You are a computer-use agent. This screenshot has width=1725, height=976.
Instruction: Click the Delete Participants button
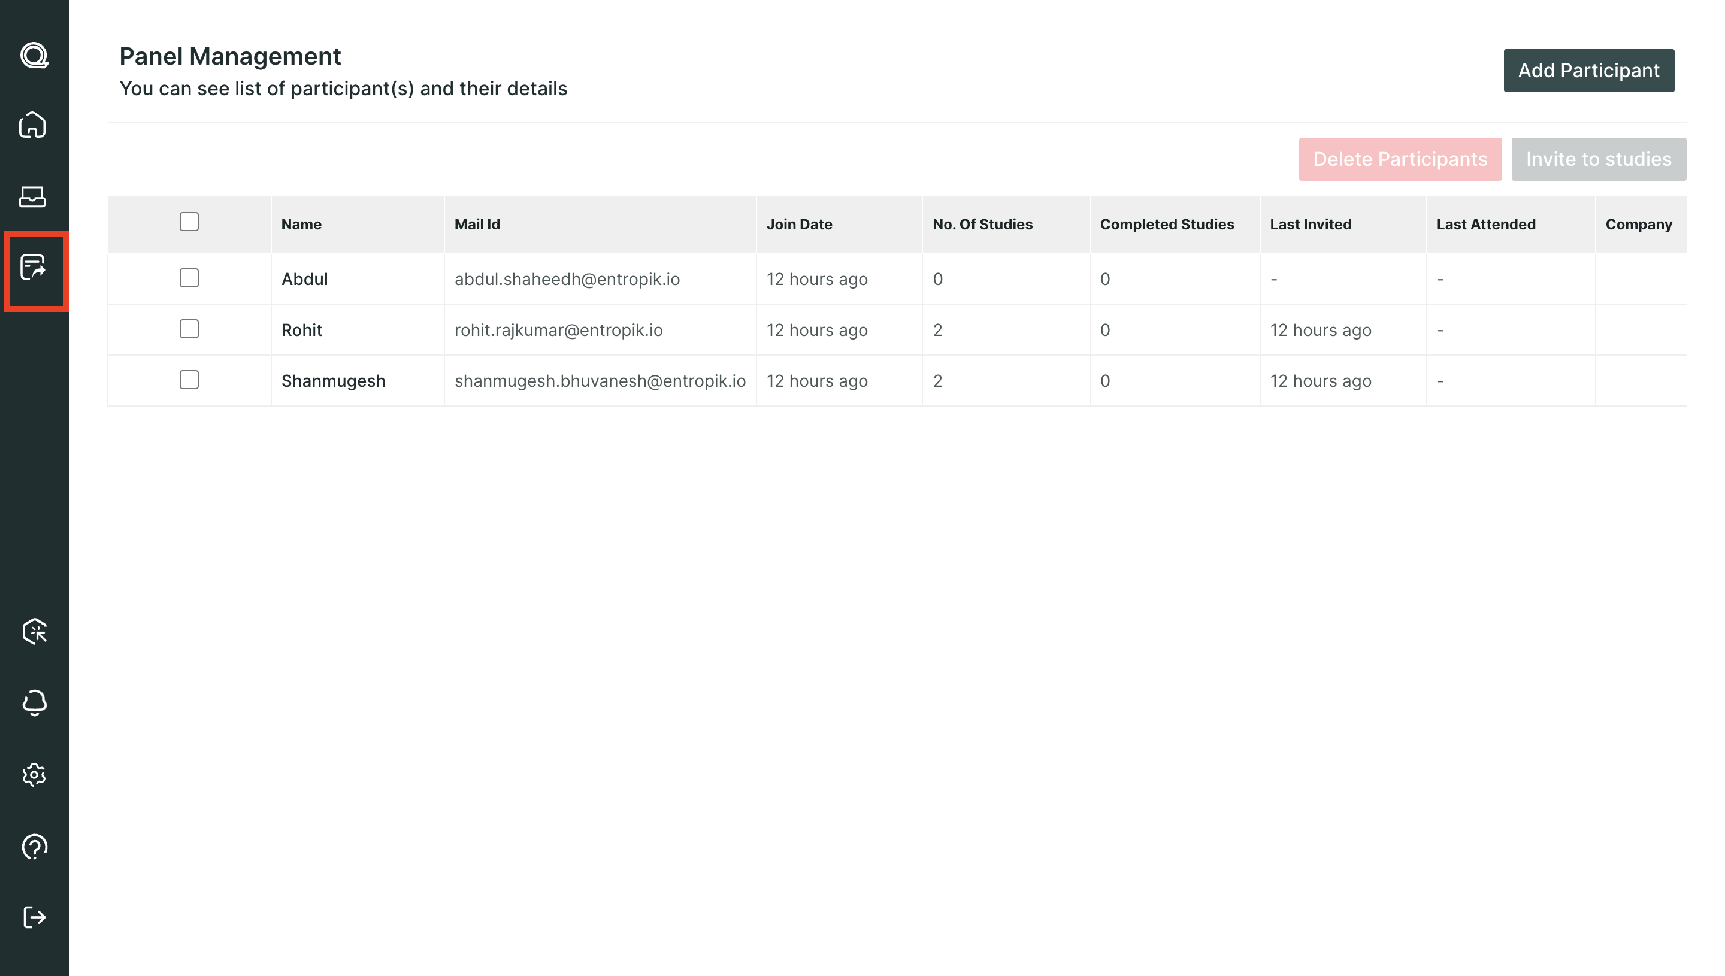pyautogui.click(x=1400, y=159)
